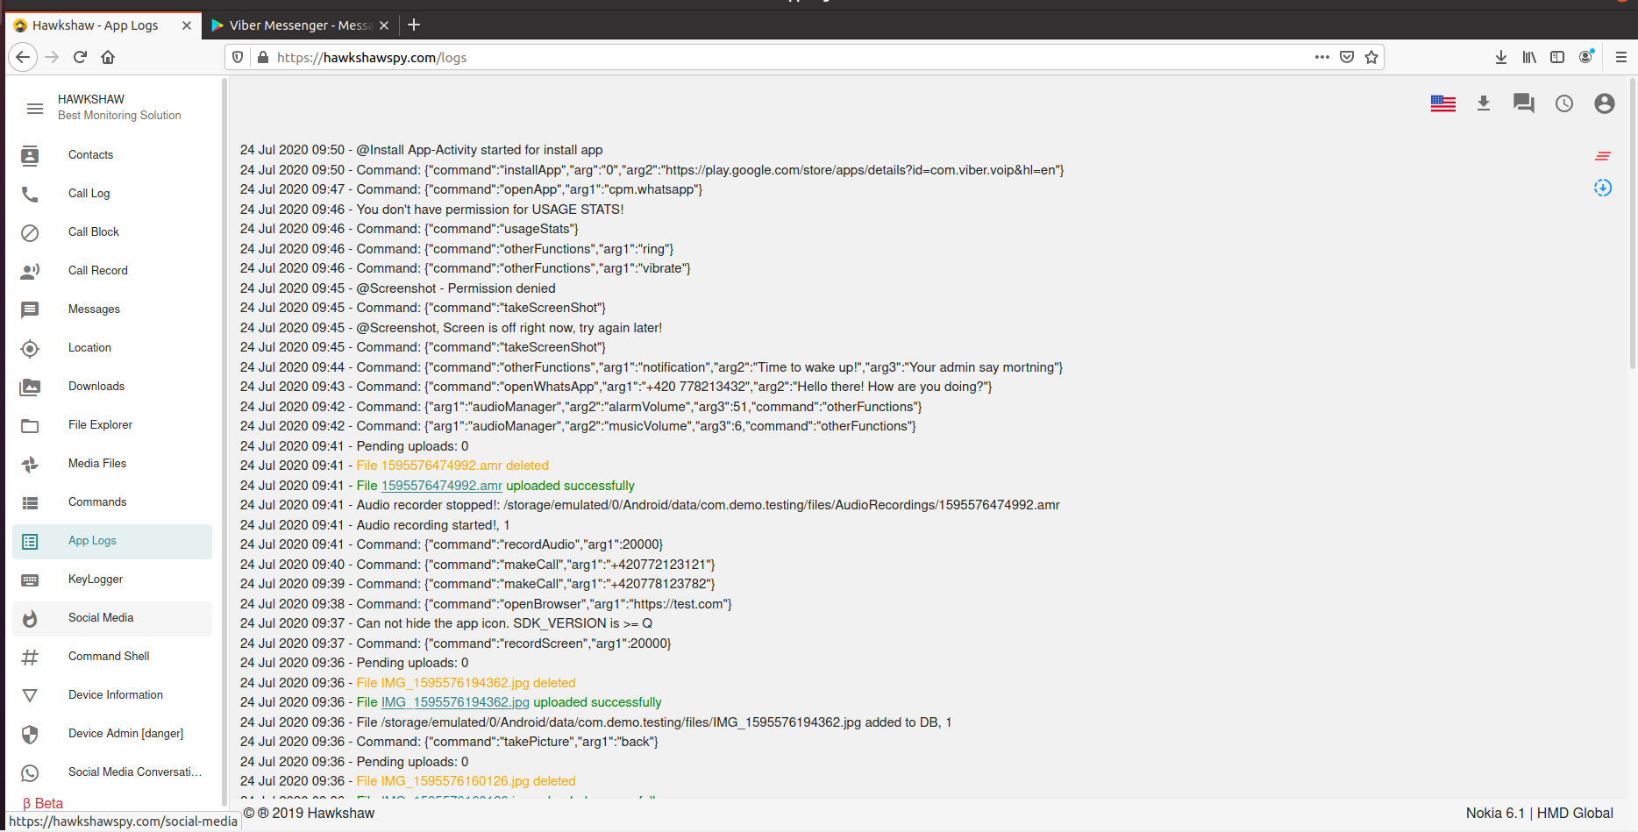This screenshot has height=832, width=1638.
Task: Click the site security lock icon
Action: (262, 57)
